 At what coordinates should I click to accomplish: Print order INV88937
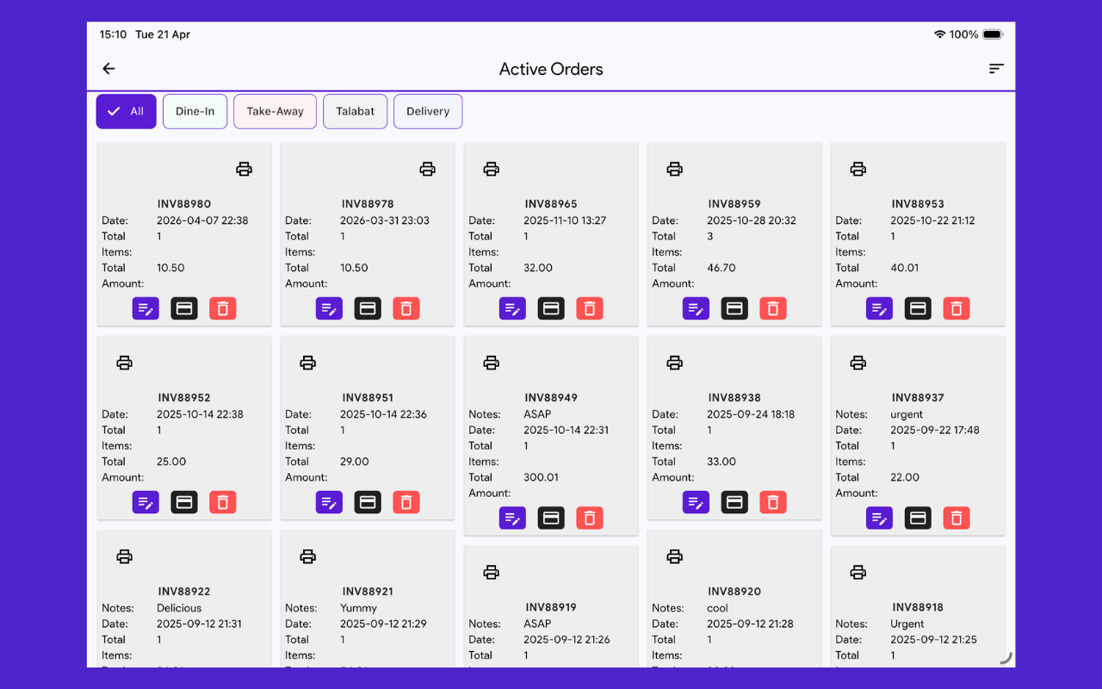coord(858,363)
